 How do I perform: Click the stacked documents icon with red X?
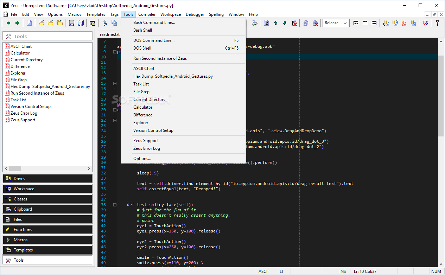point(316,23)
